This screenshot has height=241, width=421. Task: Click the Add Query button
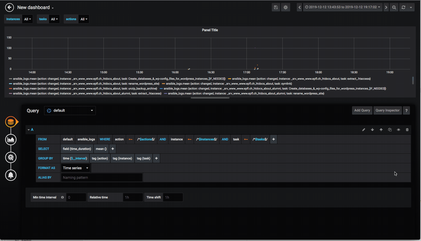(362, 110)
